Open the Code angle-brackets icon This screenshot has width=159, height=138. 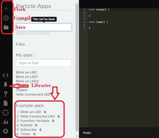coord(6,75)
